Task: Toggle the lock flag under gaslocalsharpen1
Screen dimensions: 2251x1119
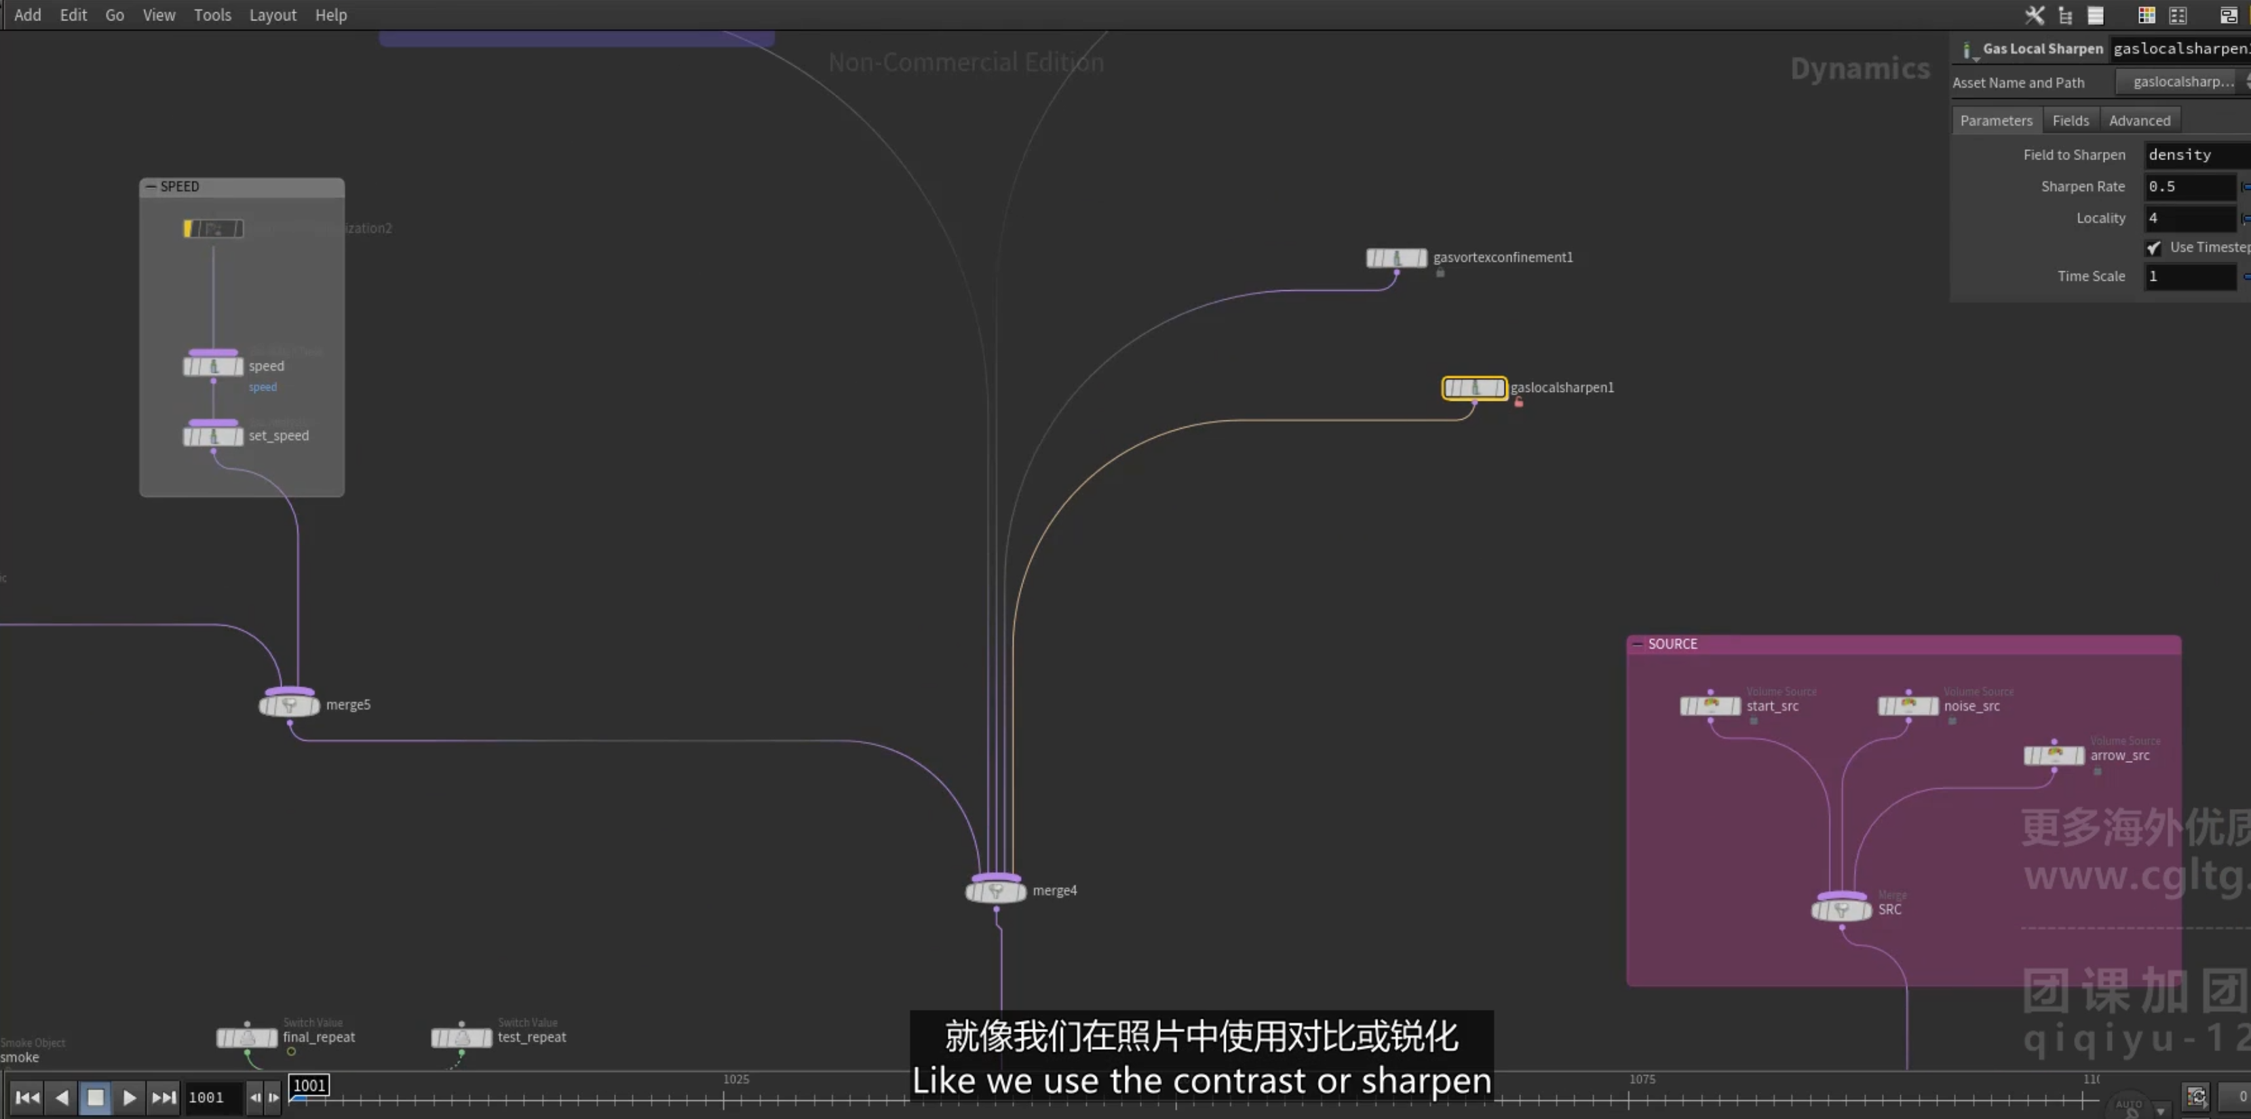Action: 1519,403
